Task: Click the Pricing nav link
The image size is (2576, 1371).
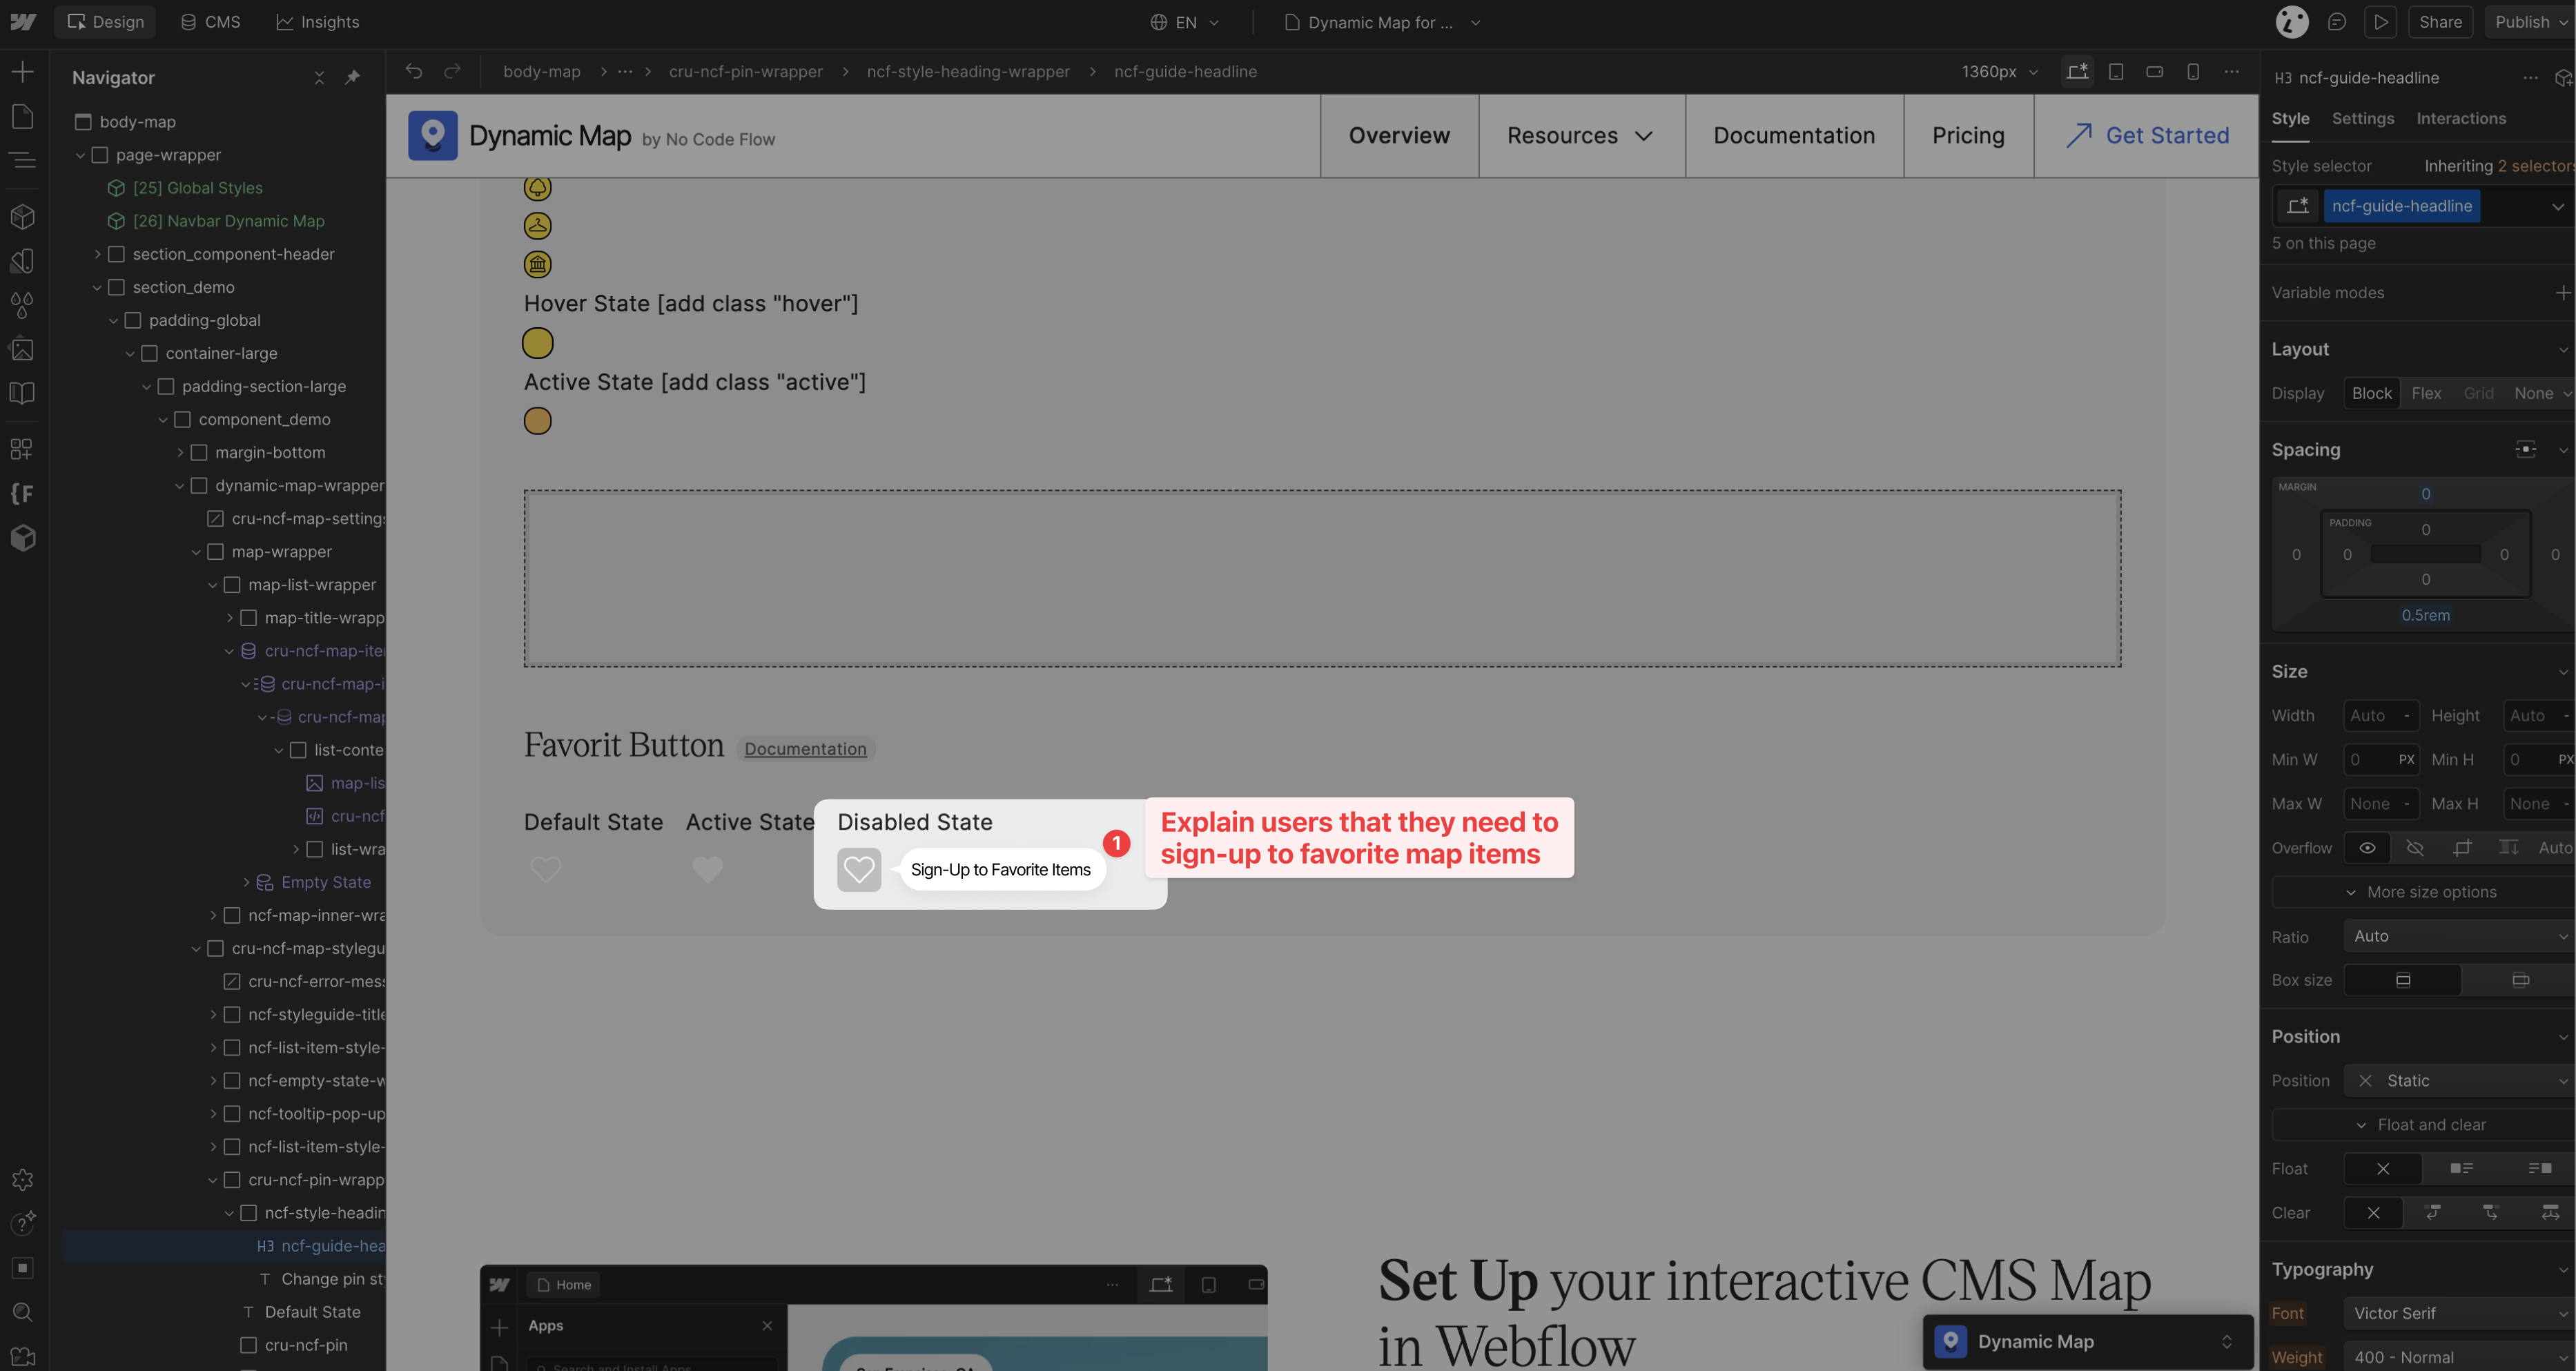Action: [1968, 135]
